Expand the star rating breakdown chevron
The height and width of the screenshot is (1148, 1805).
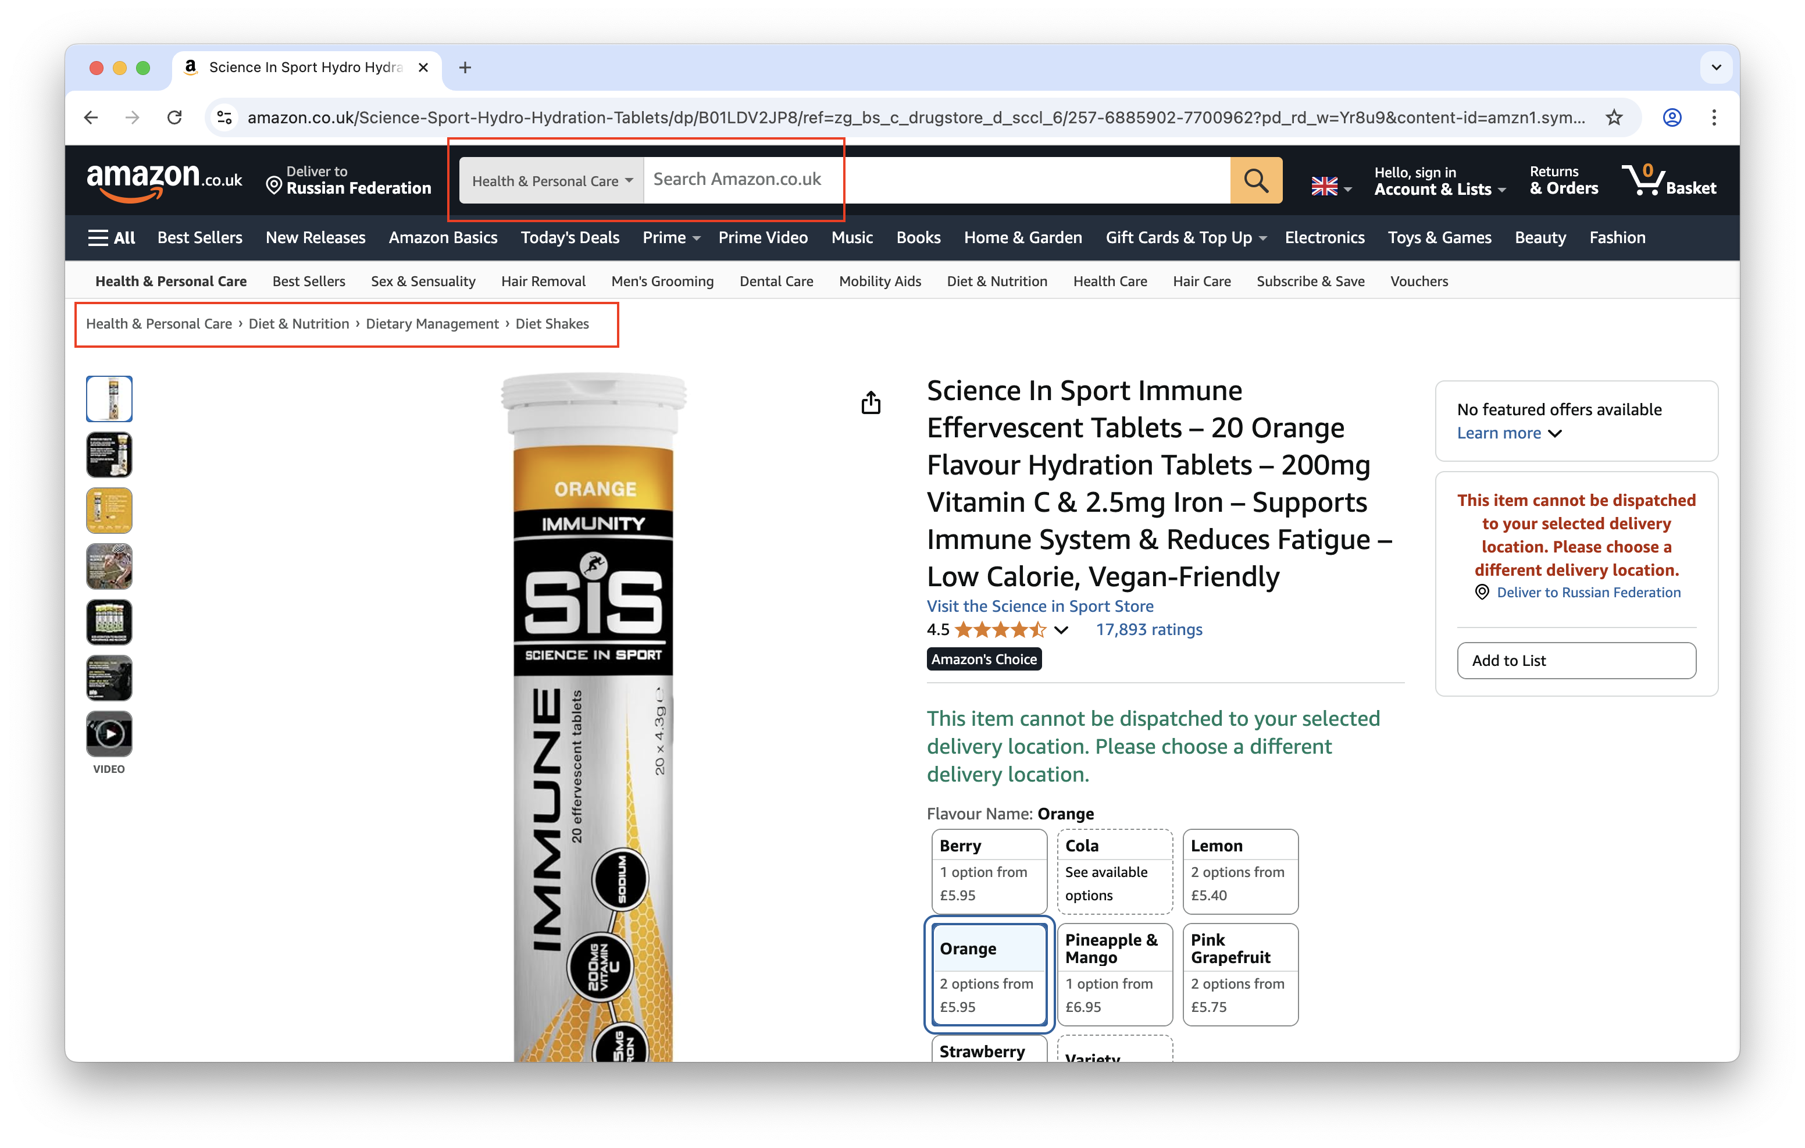(x=1061, y=630)
